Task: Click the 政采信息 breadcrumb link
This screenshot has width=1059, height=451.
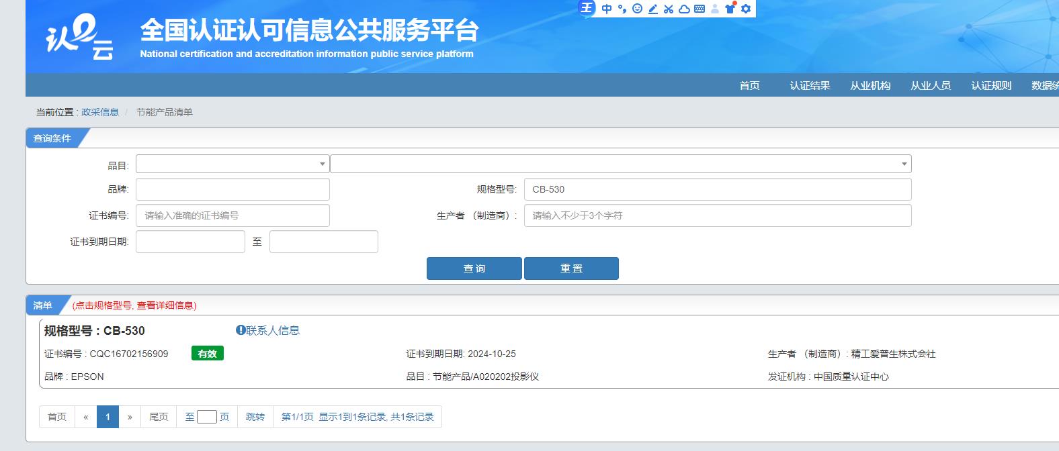Action: 100,112
